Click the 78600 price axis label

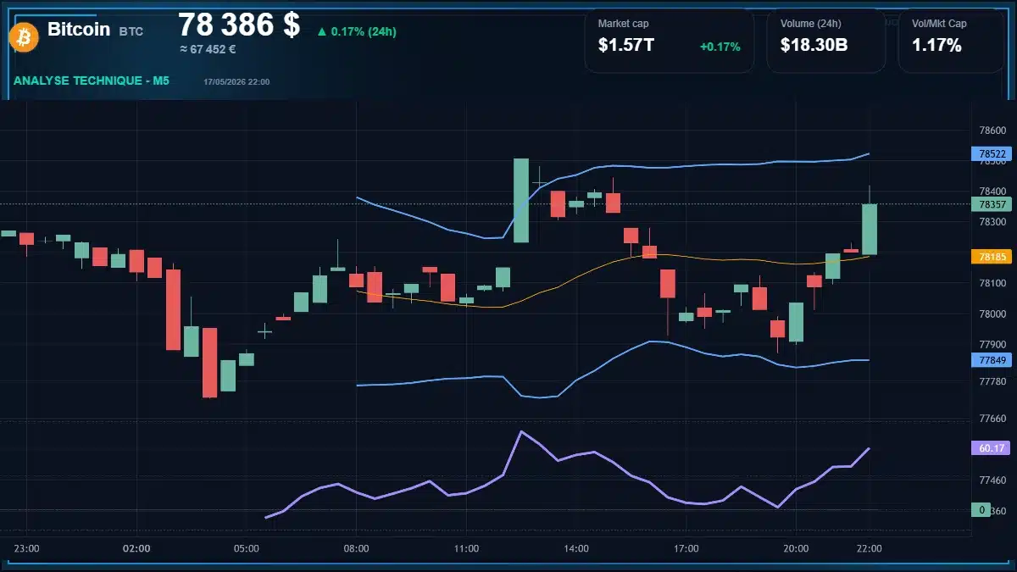(992, 131)
